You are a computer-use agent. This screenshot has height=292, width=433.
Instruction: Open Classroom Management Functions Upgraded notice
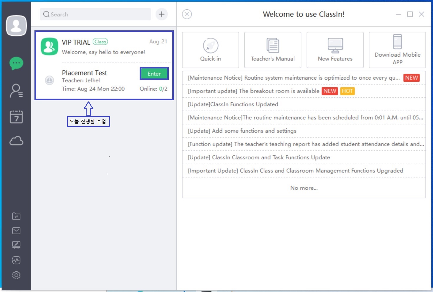304,171
